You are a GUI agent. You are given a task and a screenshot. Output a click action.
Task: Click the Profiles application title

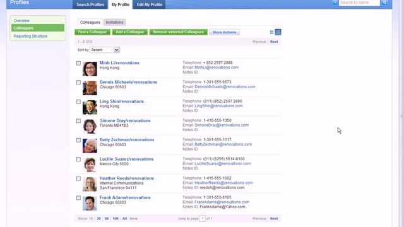pyautogui.click(x=20, y=3)
